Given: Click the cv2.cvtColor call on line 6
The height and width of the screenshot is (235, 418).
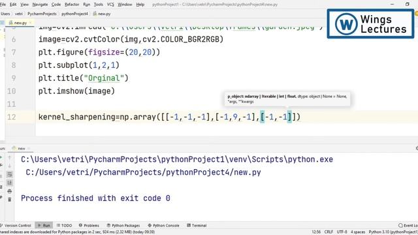Looking at the screenshot, I should click(x=144, y=39).
